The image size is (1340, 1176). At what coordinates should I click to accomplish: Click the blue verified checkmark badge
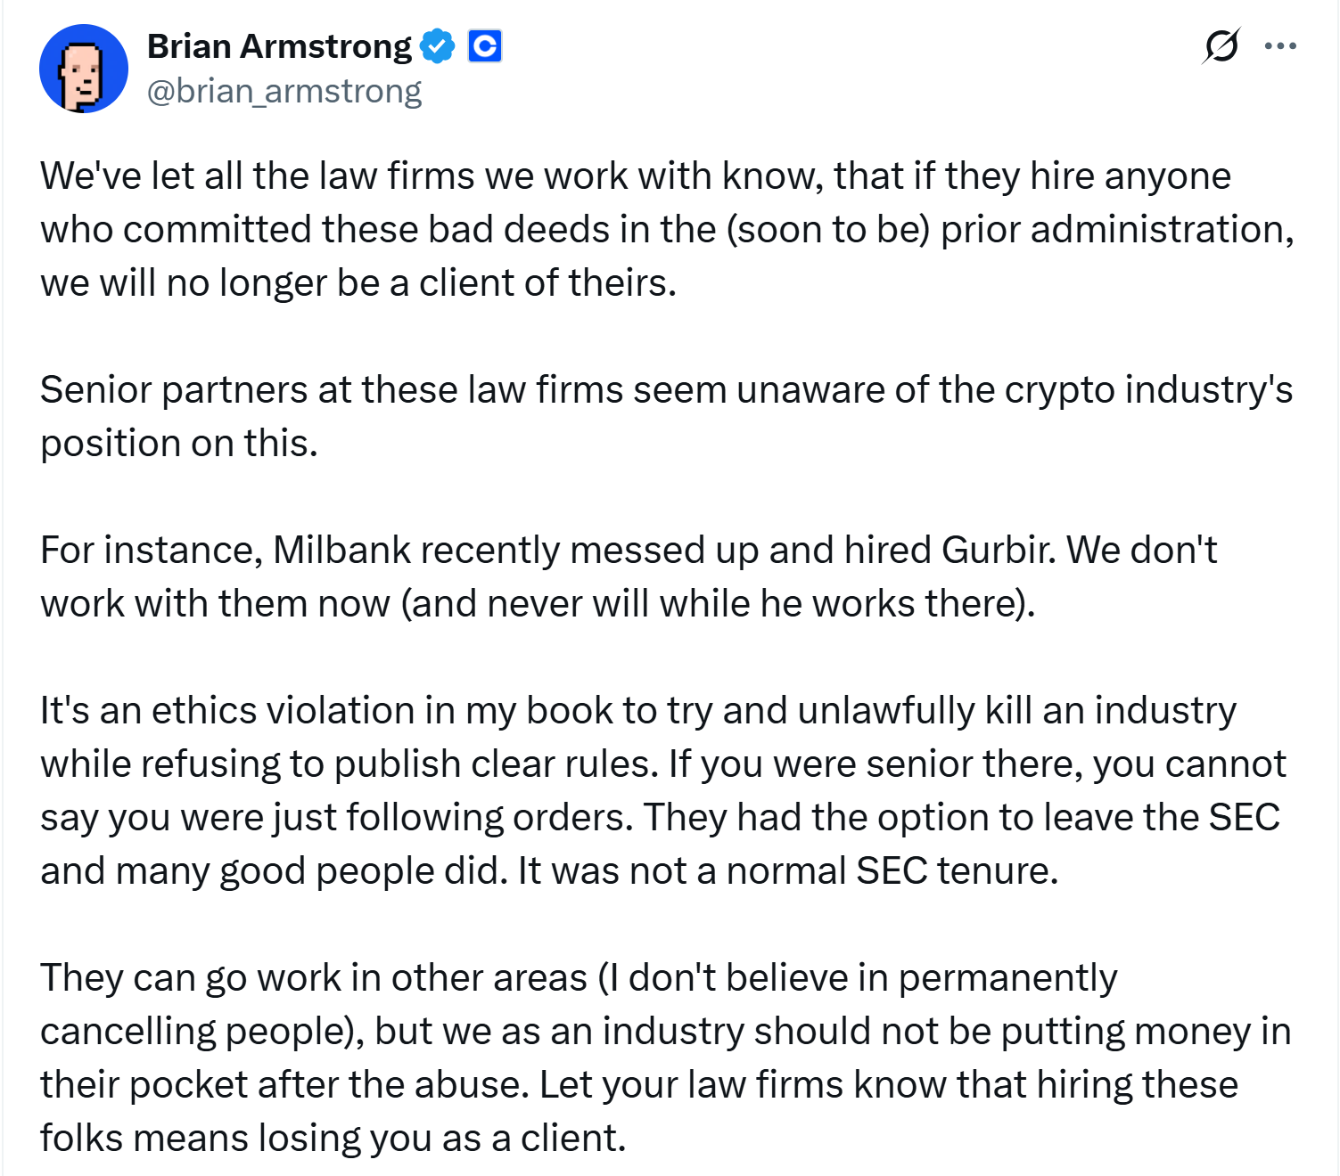(437, 46)
